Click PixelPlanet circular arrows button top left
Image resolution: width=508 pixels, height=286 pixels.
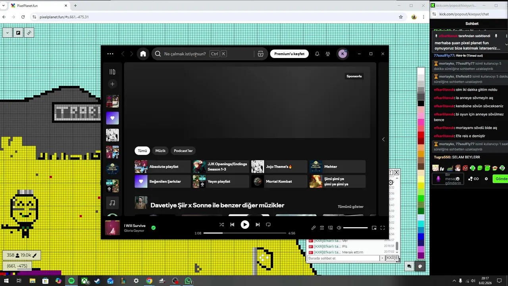(29, 33)
